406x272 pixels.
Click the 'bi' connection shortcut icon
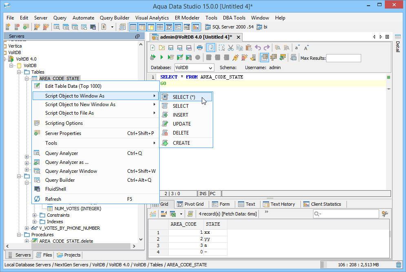pyautogui.click(x=262, y=27)
